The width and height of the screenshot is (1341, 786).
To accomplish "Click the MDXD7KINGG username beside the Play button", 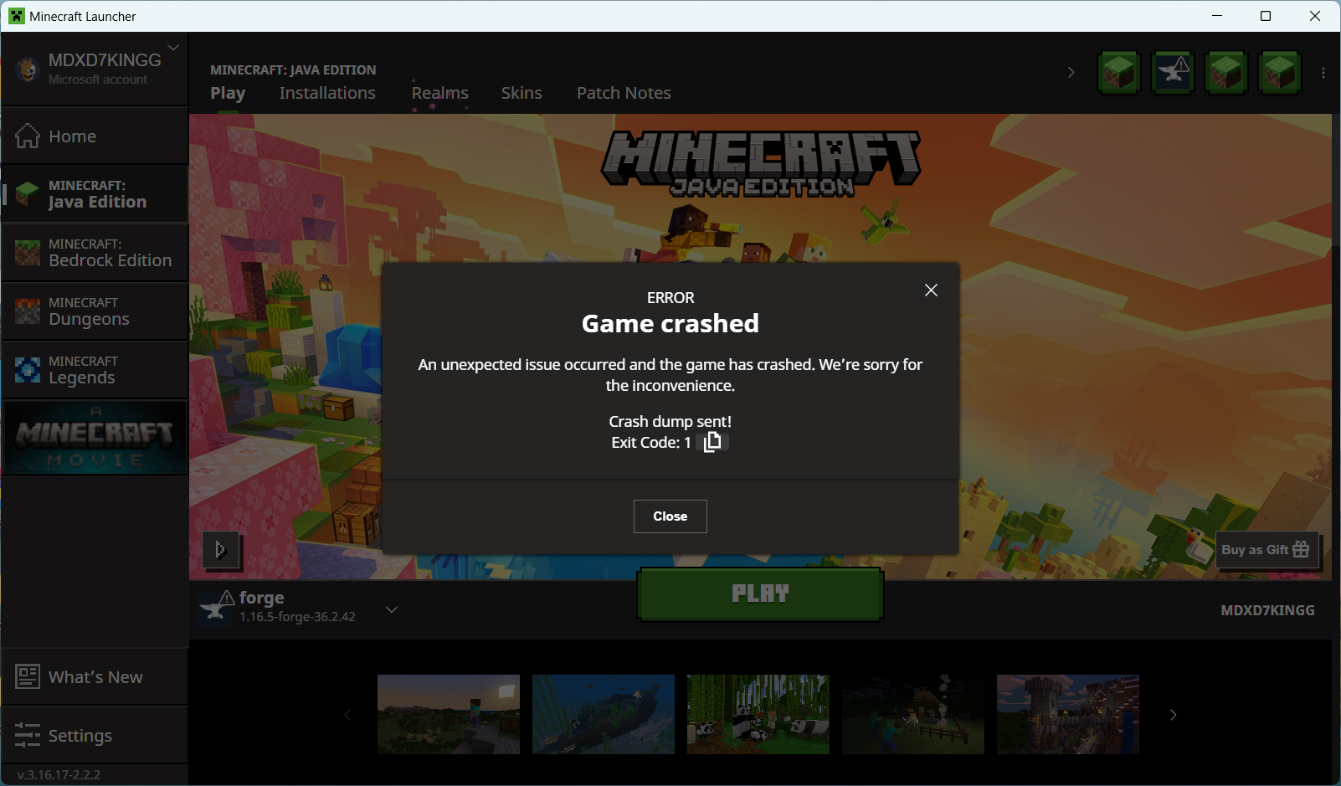I will pyautogui.click(x=1267, y=610).
